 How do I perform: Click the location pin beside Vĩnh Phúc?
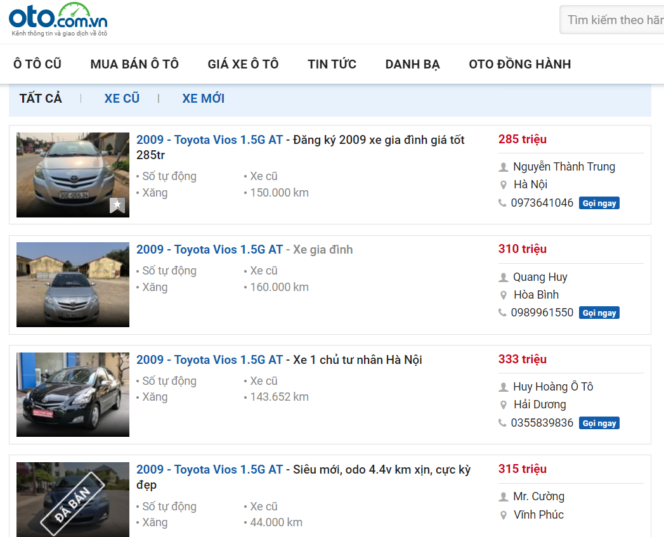(504, 515)
